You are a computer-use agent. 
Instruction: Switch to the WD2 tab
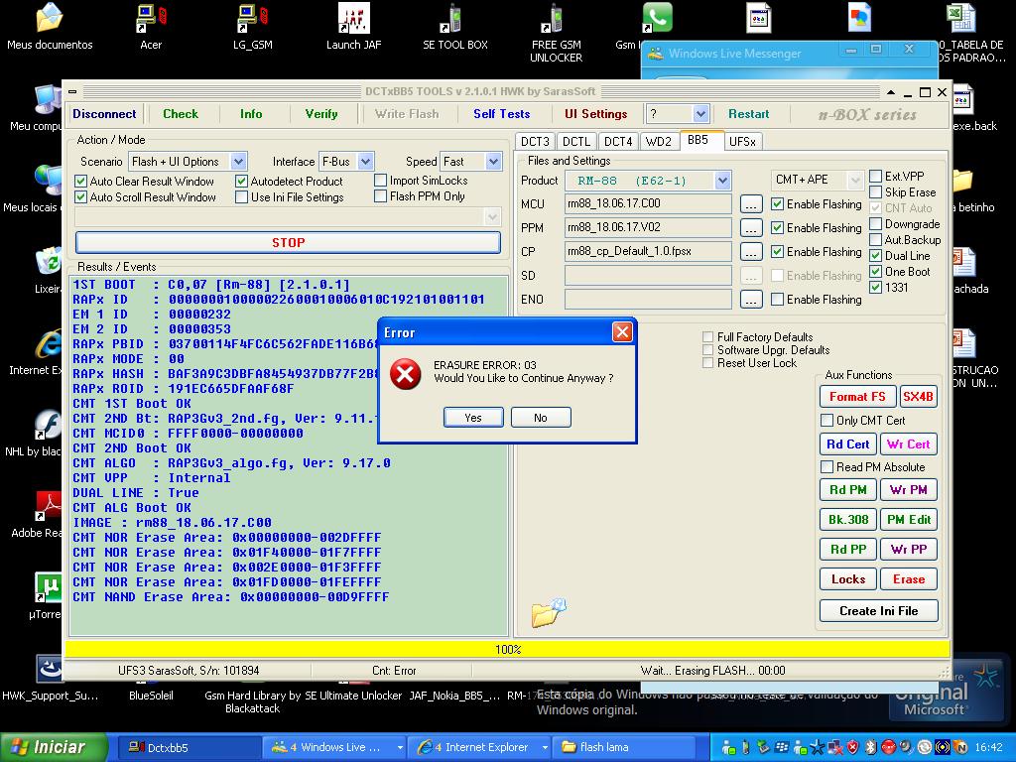pyautogui.click(x=659, y=141)
